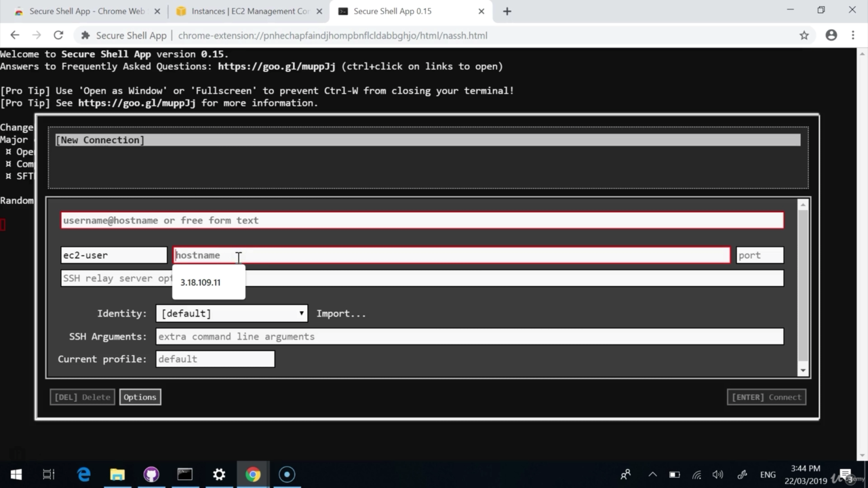
Task: Open Chrome's three-dot menu
Action: 853,35
